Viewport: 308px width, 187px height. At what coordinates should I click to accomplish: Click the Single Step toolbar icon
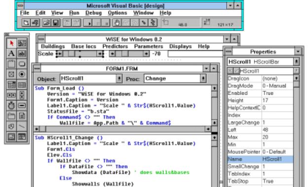click(x=144, y=23)
